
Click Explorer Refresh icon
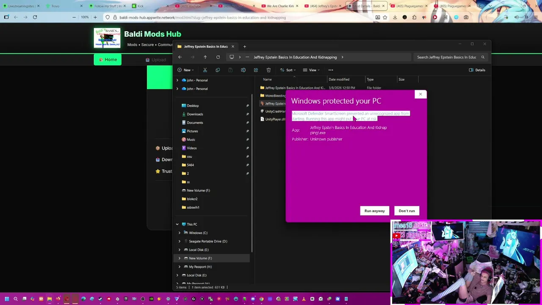click(x=218, y=57)
